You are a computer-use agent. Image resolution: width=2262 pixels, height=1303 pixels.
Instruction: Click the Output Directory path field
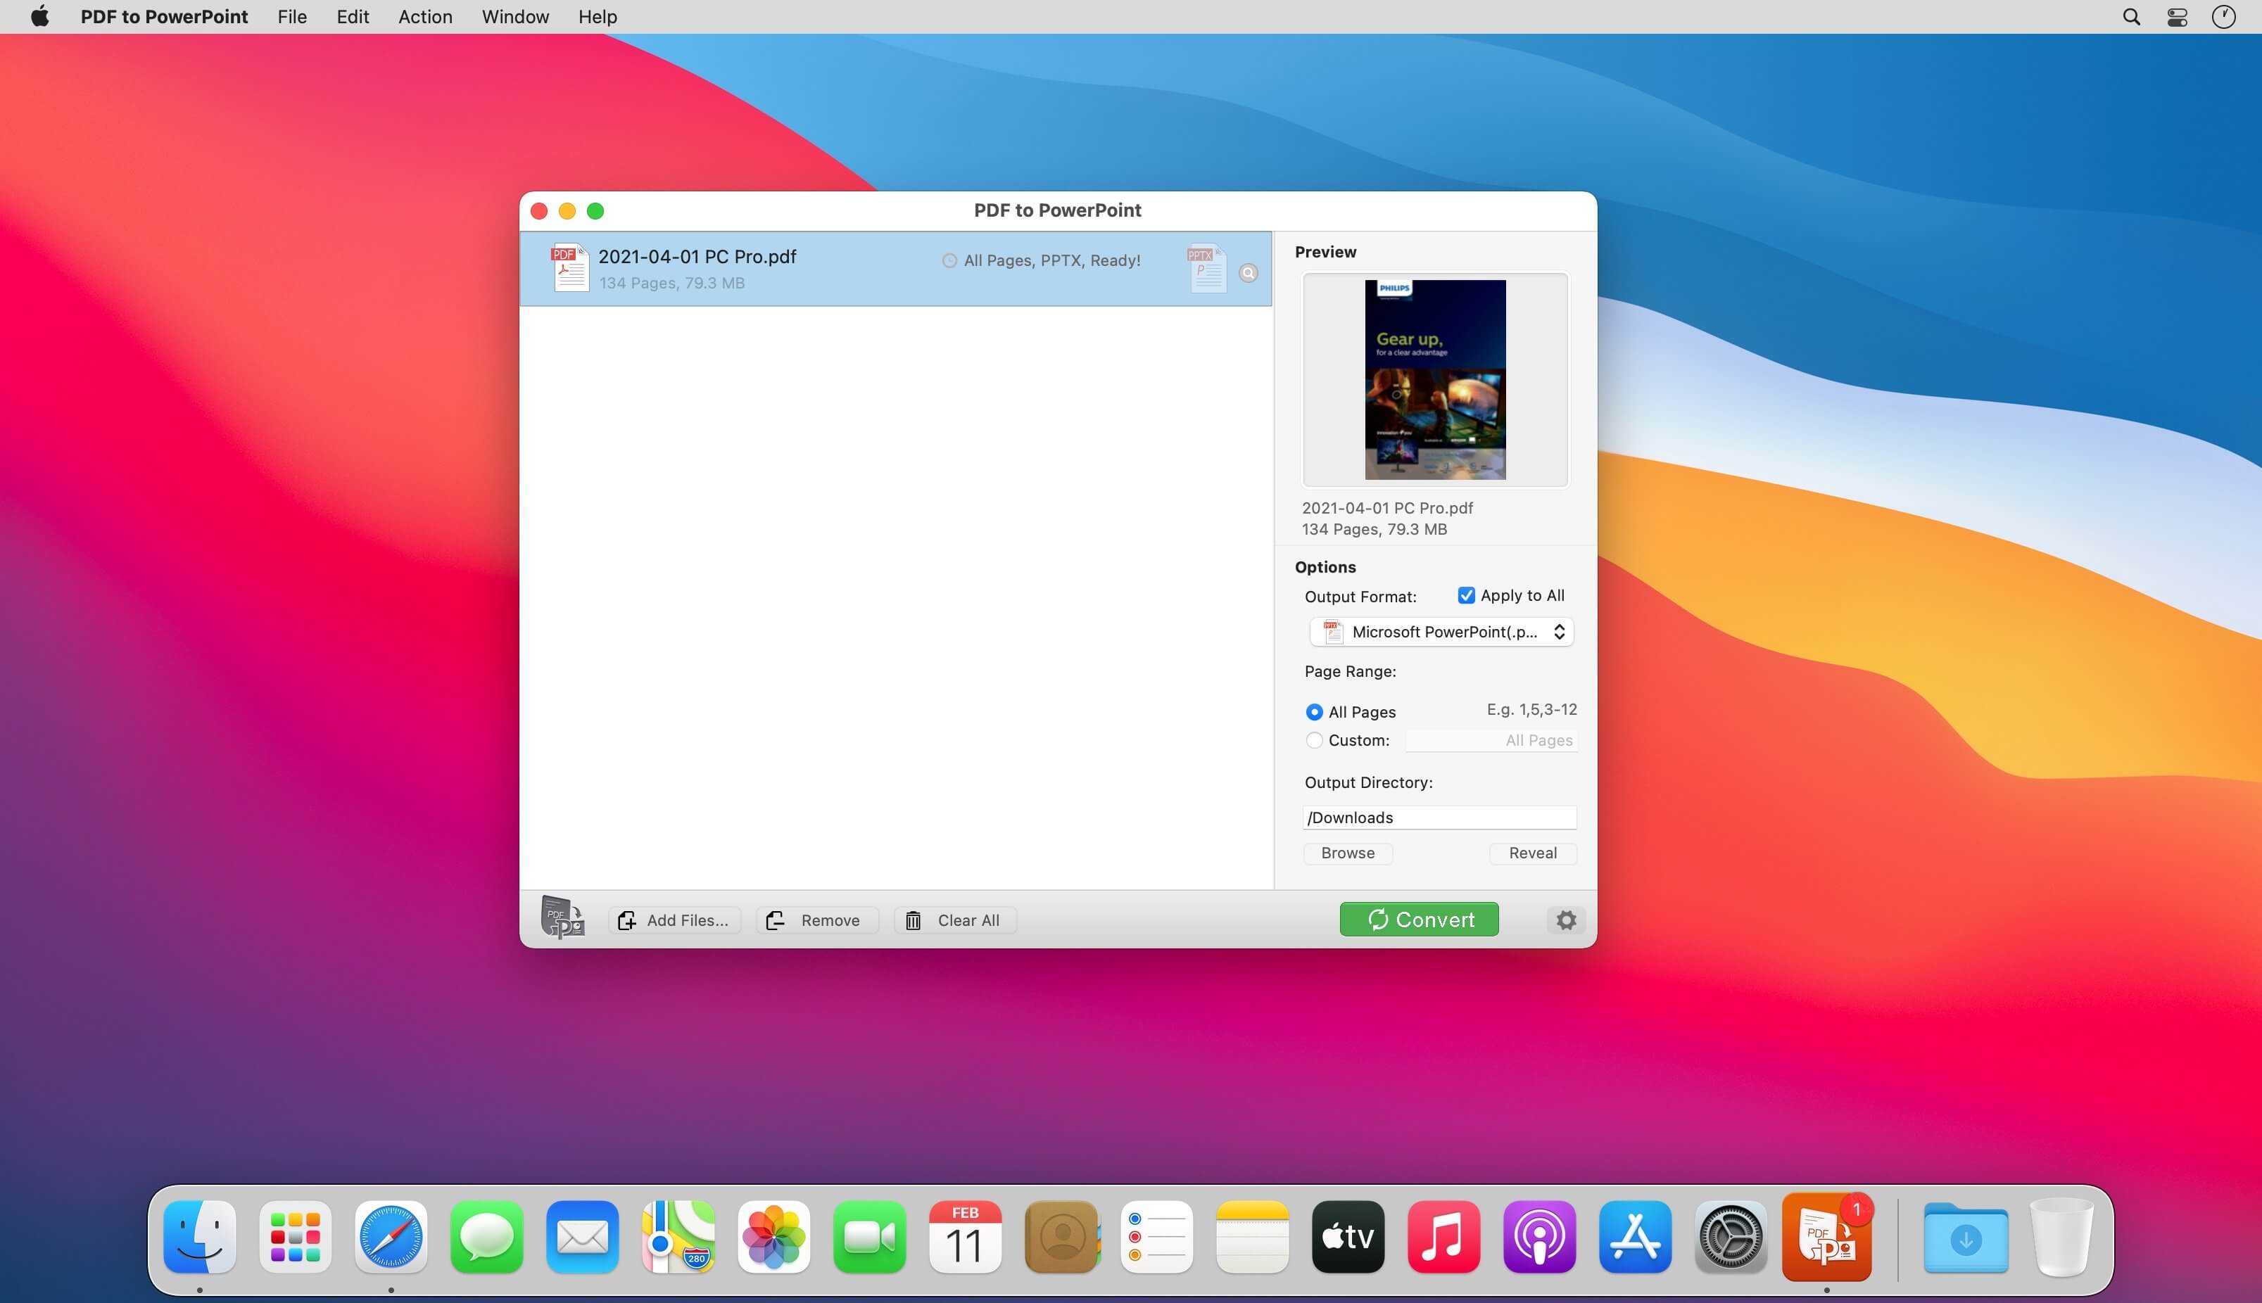click(x=1439, y=817)
